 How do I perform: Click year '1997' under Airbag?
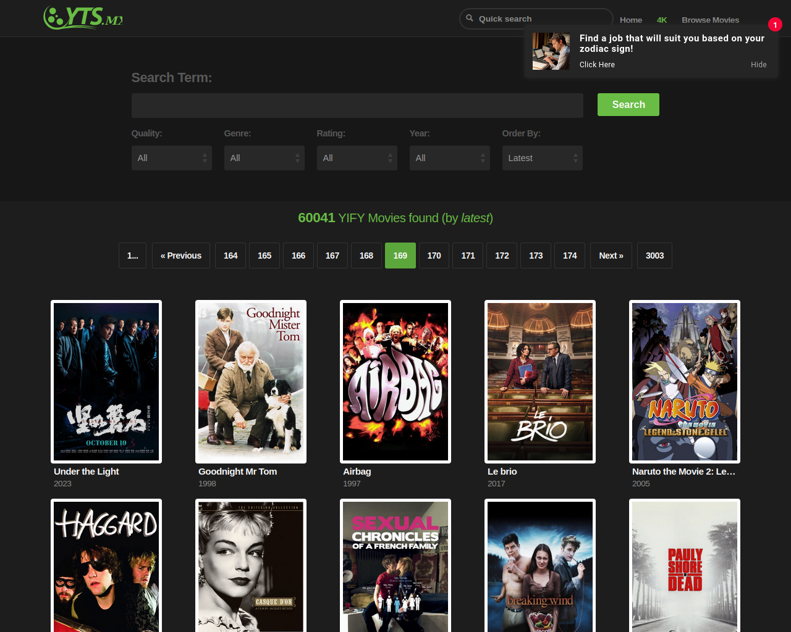[x=352, y=484]
